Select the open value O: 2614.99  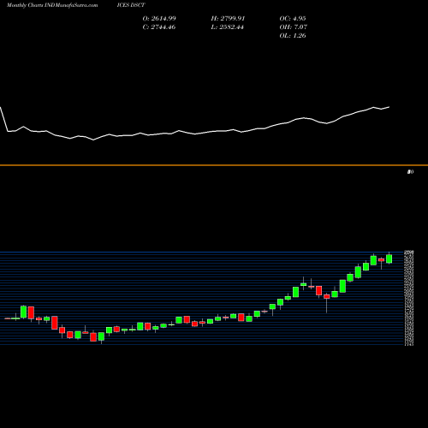click(x=159, y=19)
